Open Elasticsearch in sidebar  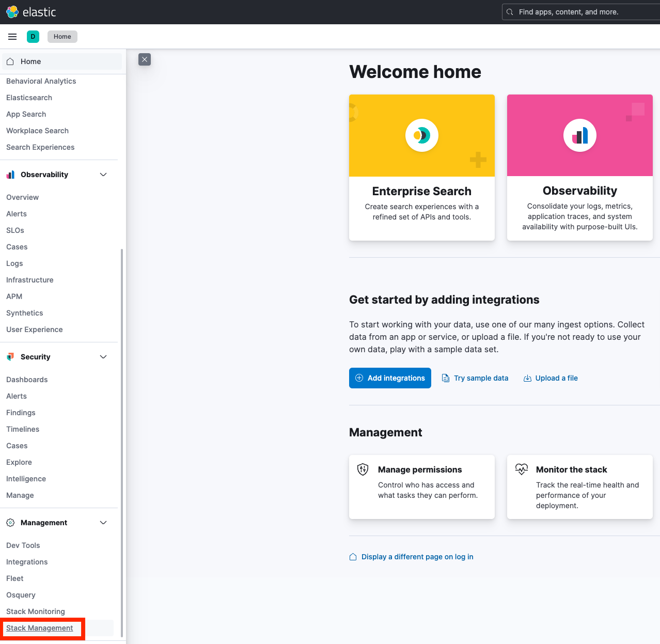[29, 98]
